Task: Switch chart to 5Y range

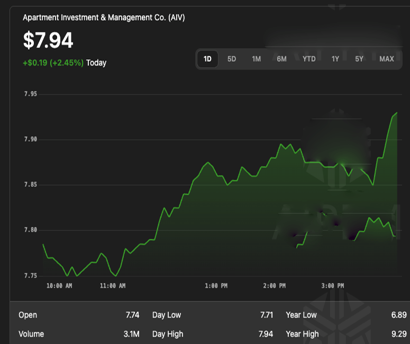Action: (x=359, y=59)
